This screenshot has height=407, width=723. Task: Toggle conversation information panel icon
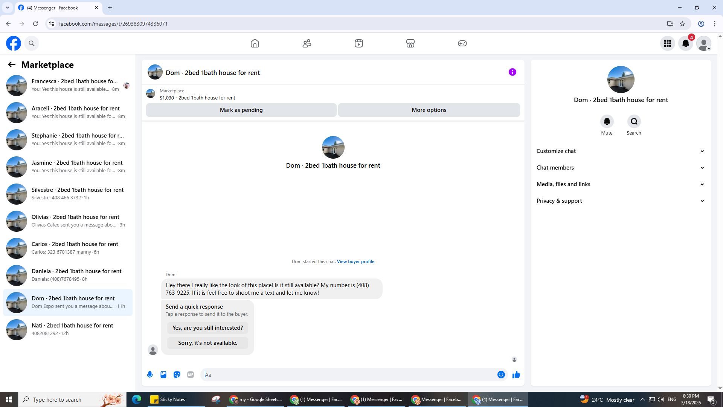[x=513, y=72]
